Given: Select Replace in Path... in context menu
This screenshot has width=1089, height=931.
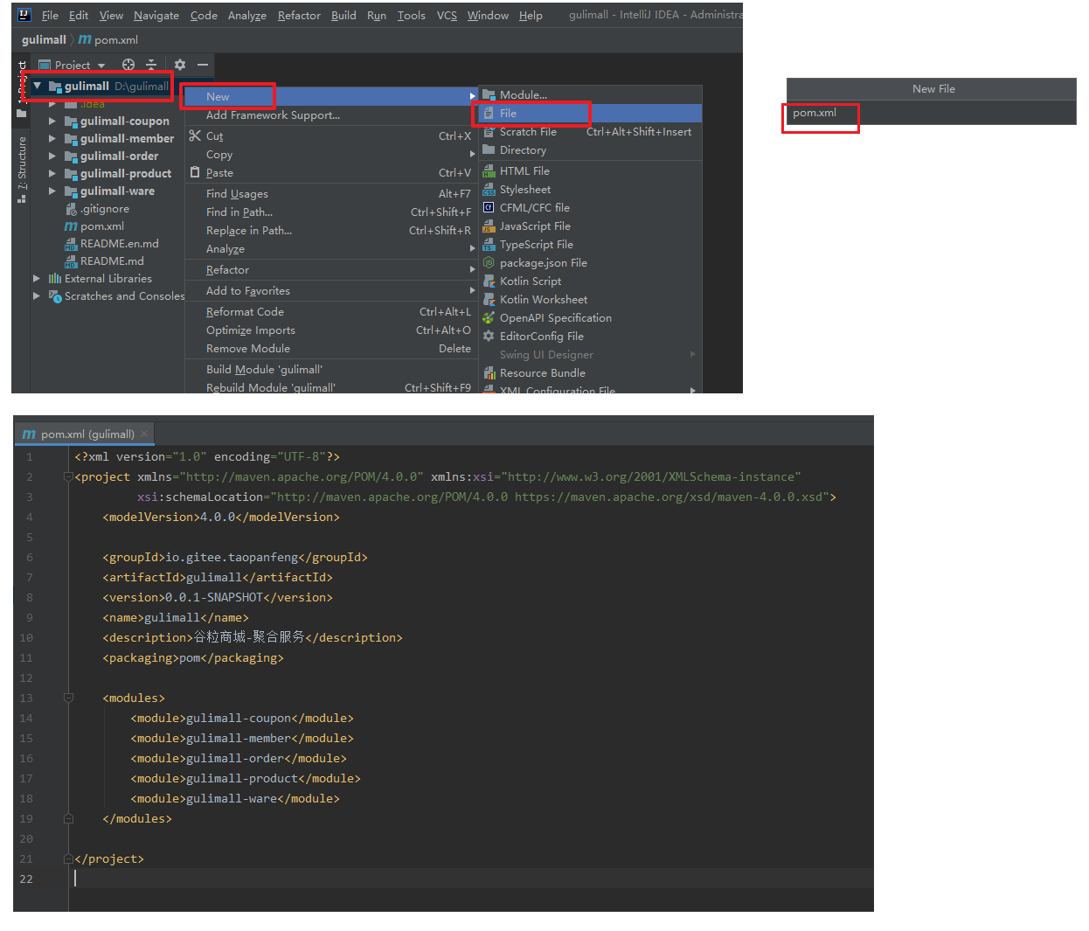Looking at the screenshot, I should click(332, 231).
